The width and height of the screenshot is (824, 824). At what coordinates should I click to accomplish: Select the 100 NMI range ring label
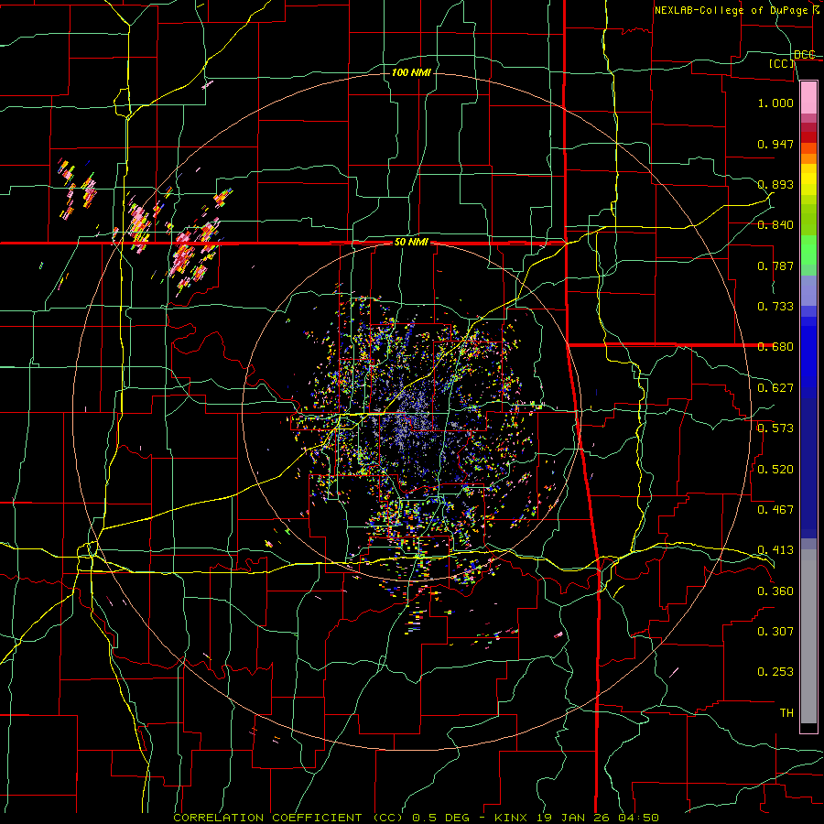tap(411, 72)
